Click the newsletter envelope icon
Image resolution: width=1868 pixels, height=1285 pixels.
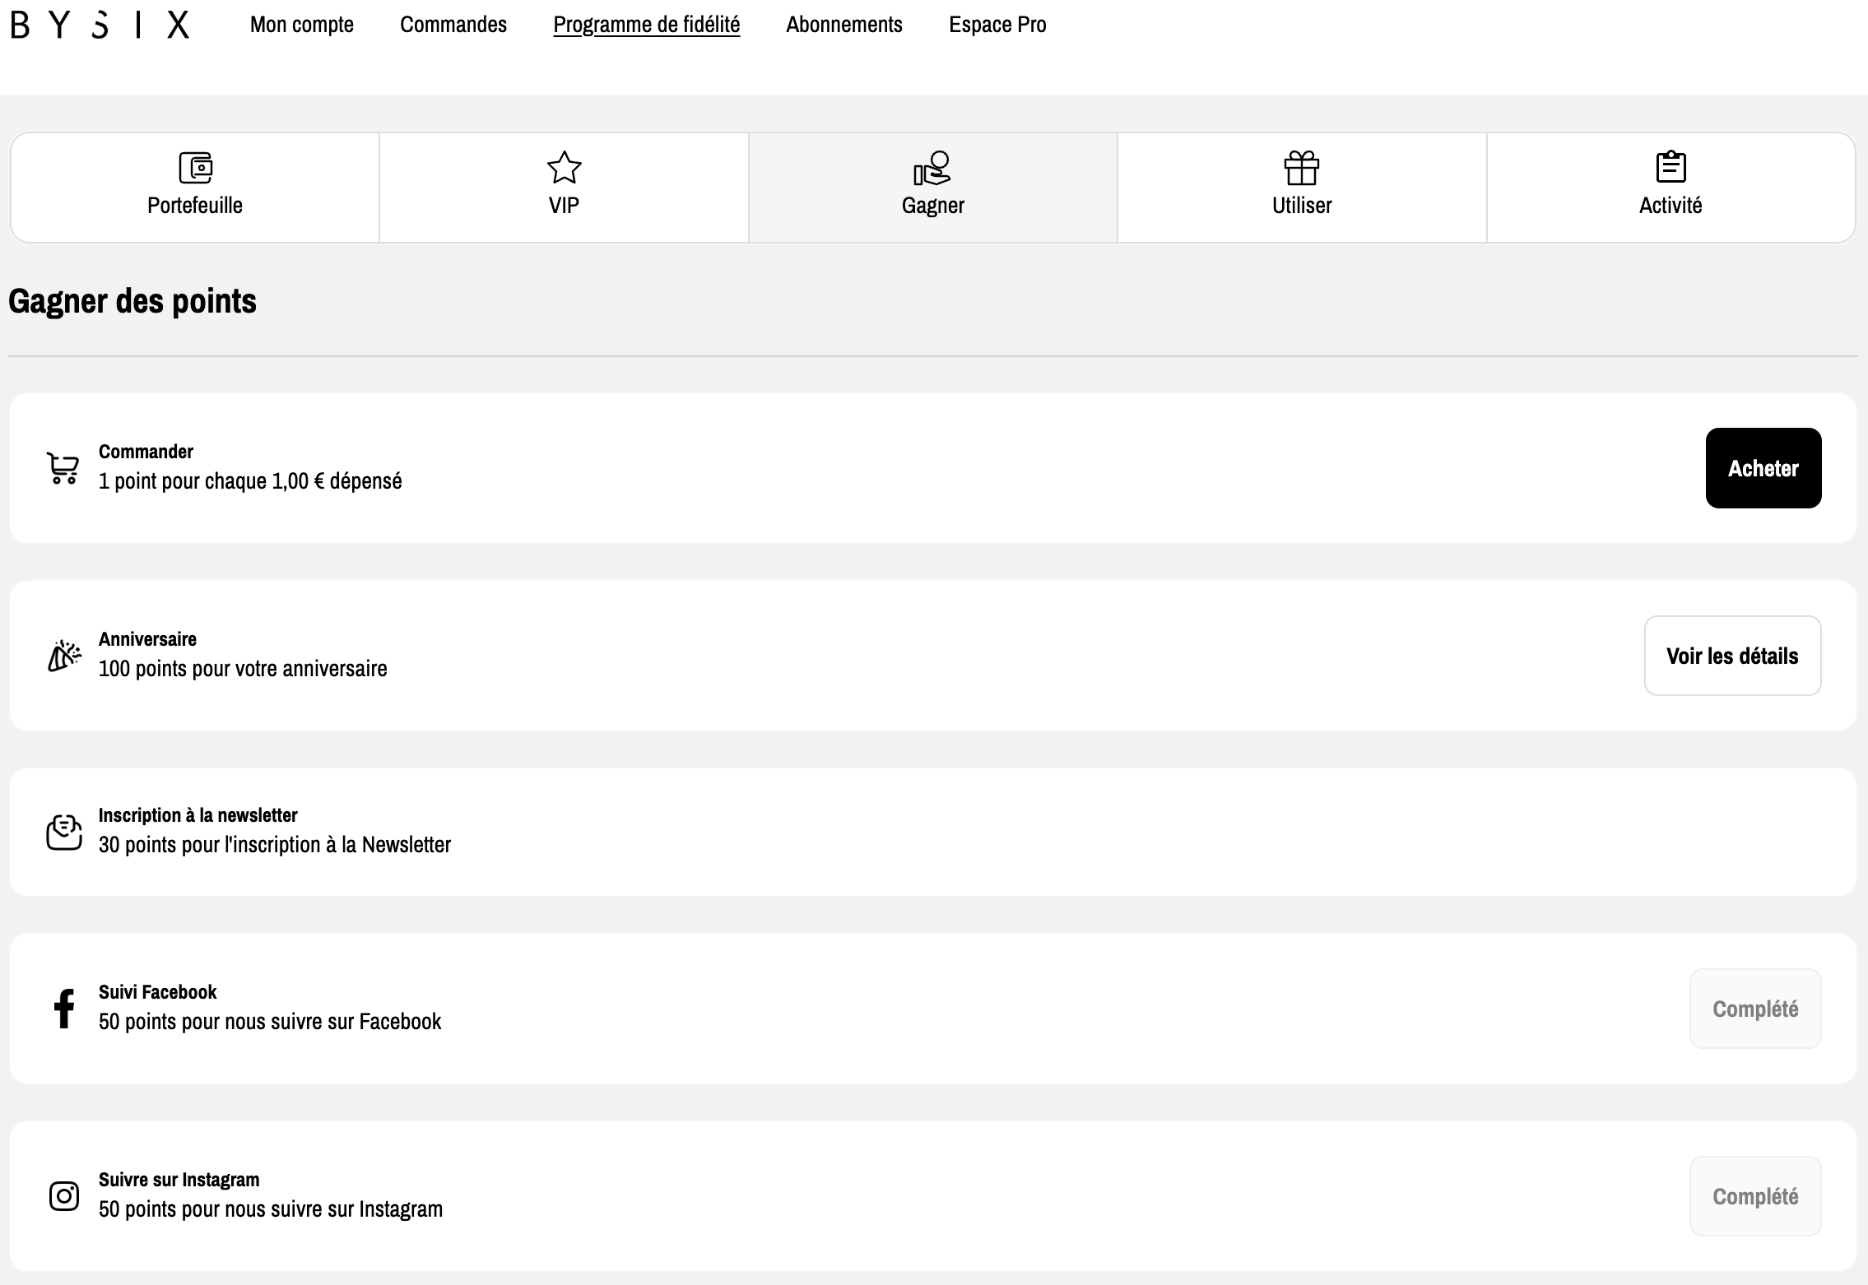tap(64, 832)
